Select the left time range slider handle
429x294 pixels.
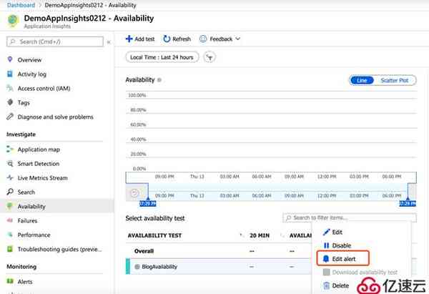pyautogui.click(x=148, y=203)
